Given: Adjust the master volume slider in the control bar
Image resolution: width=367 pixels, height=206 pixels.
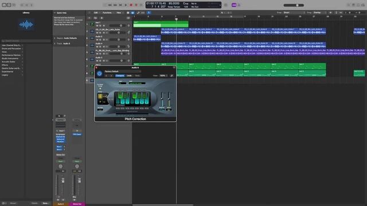Looking at the screenshot, I should 294,5.
